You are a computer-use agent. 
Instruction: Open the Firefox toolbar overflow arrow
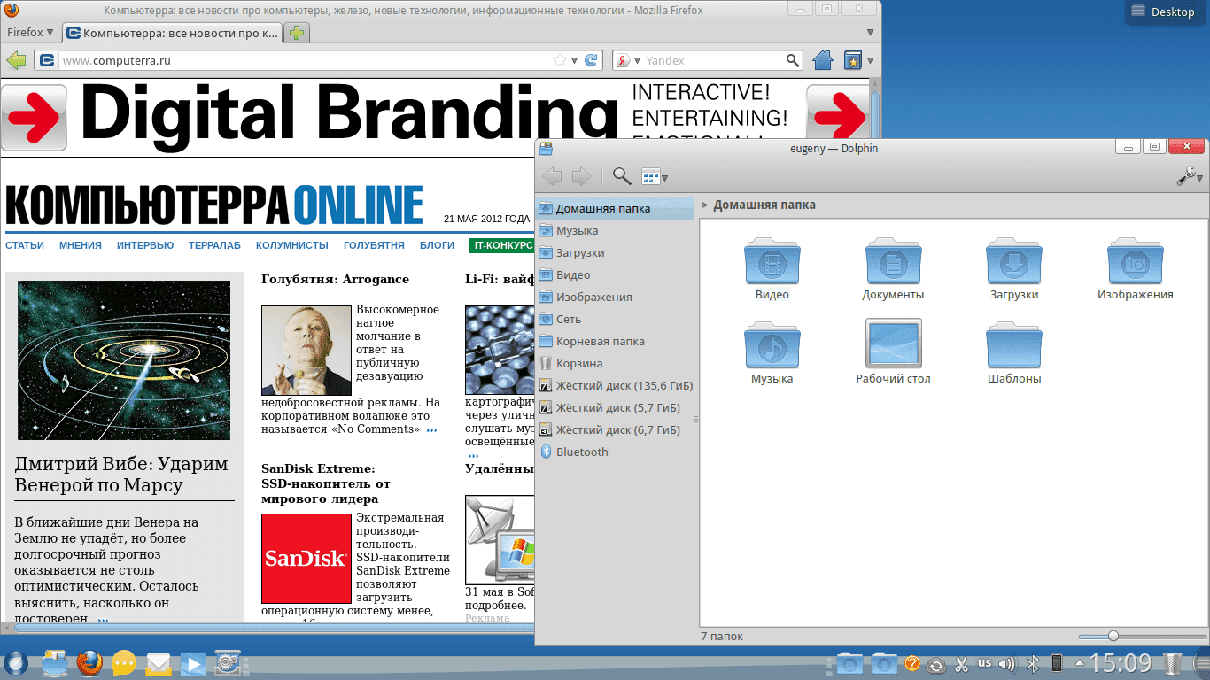click(870, 60)
